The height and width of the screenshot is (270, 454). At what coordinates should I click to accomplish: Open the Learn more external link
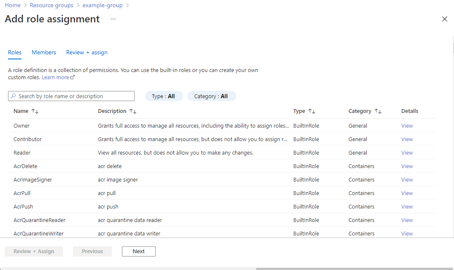click(58, 77)
